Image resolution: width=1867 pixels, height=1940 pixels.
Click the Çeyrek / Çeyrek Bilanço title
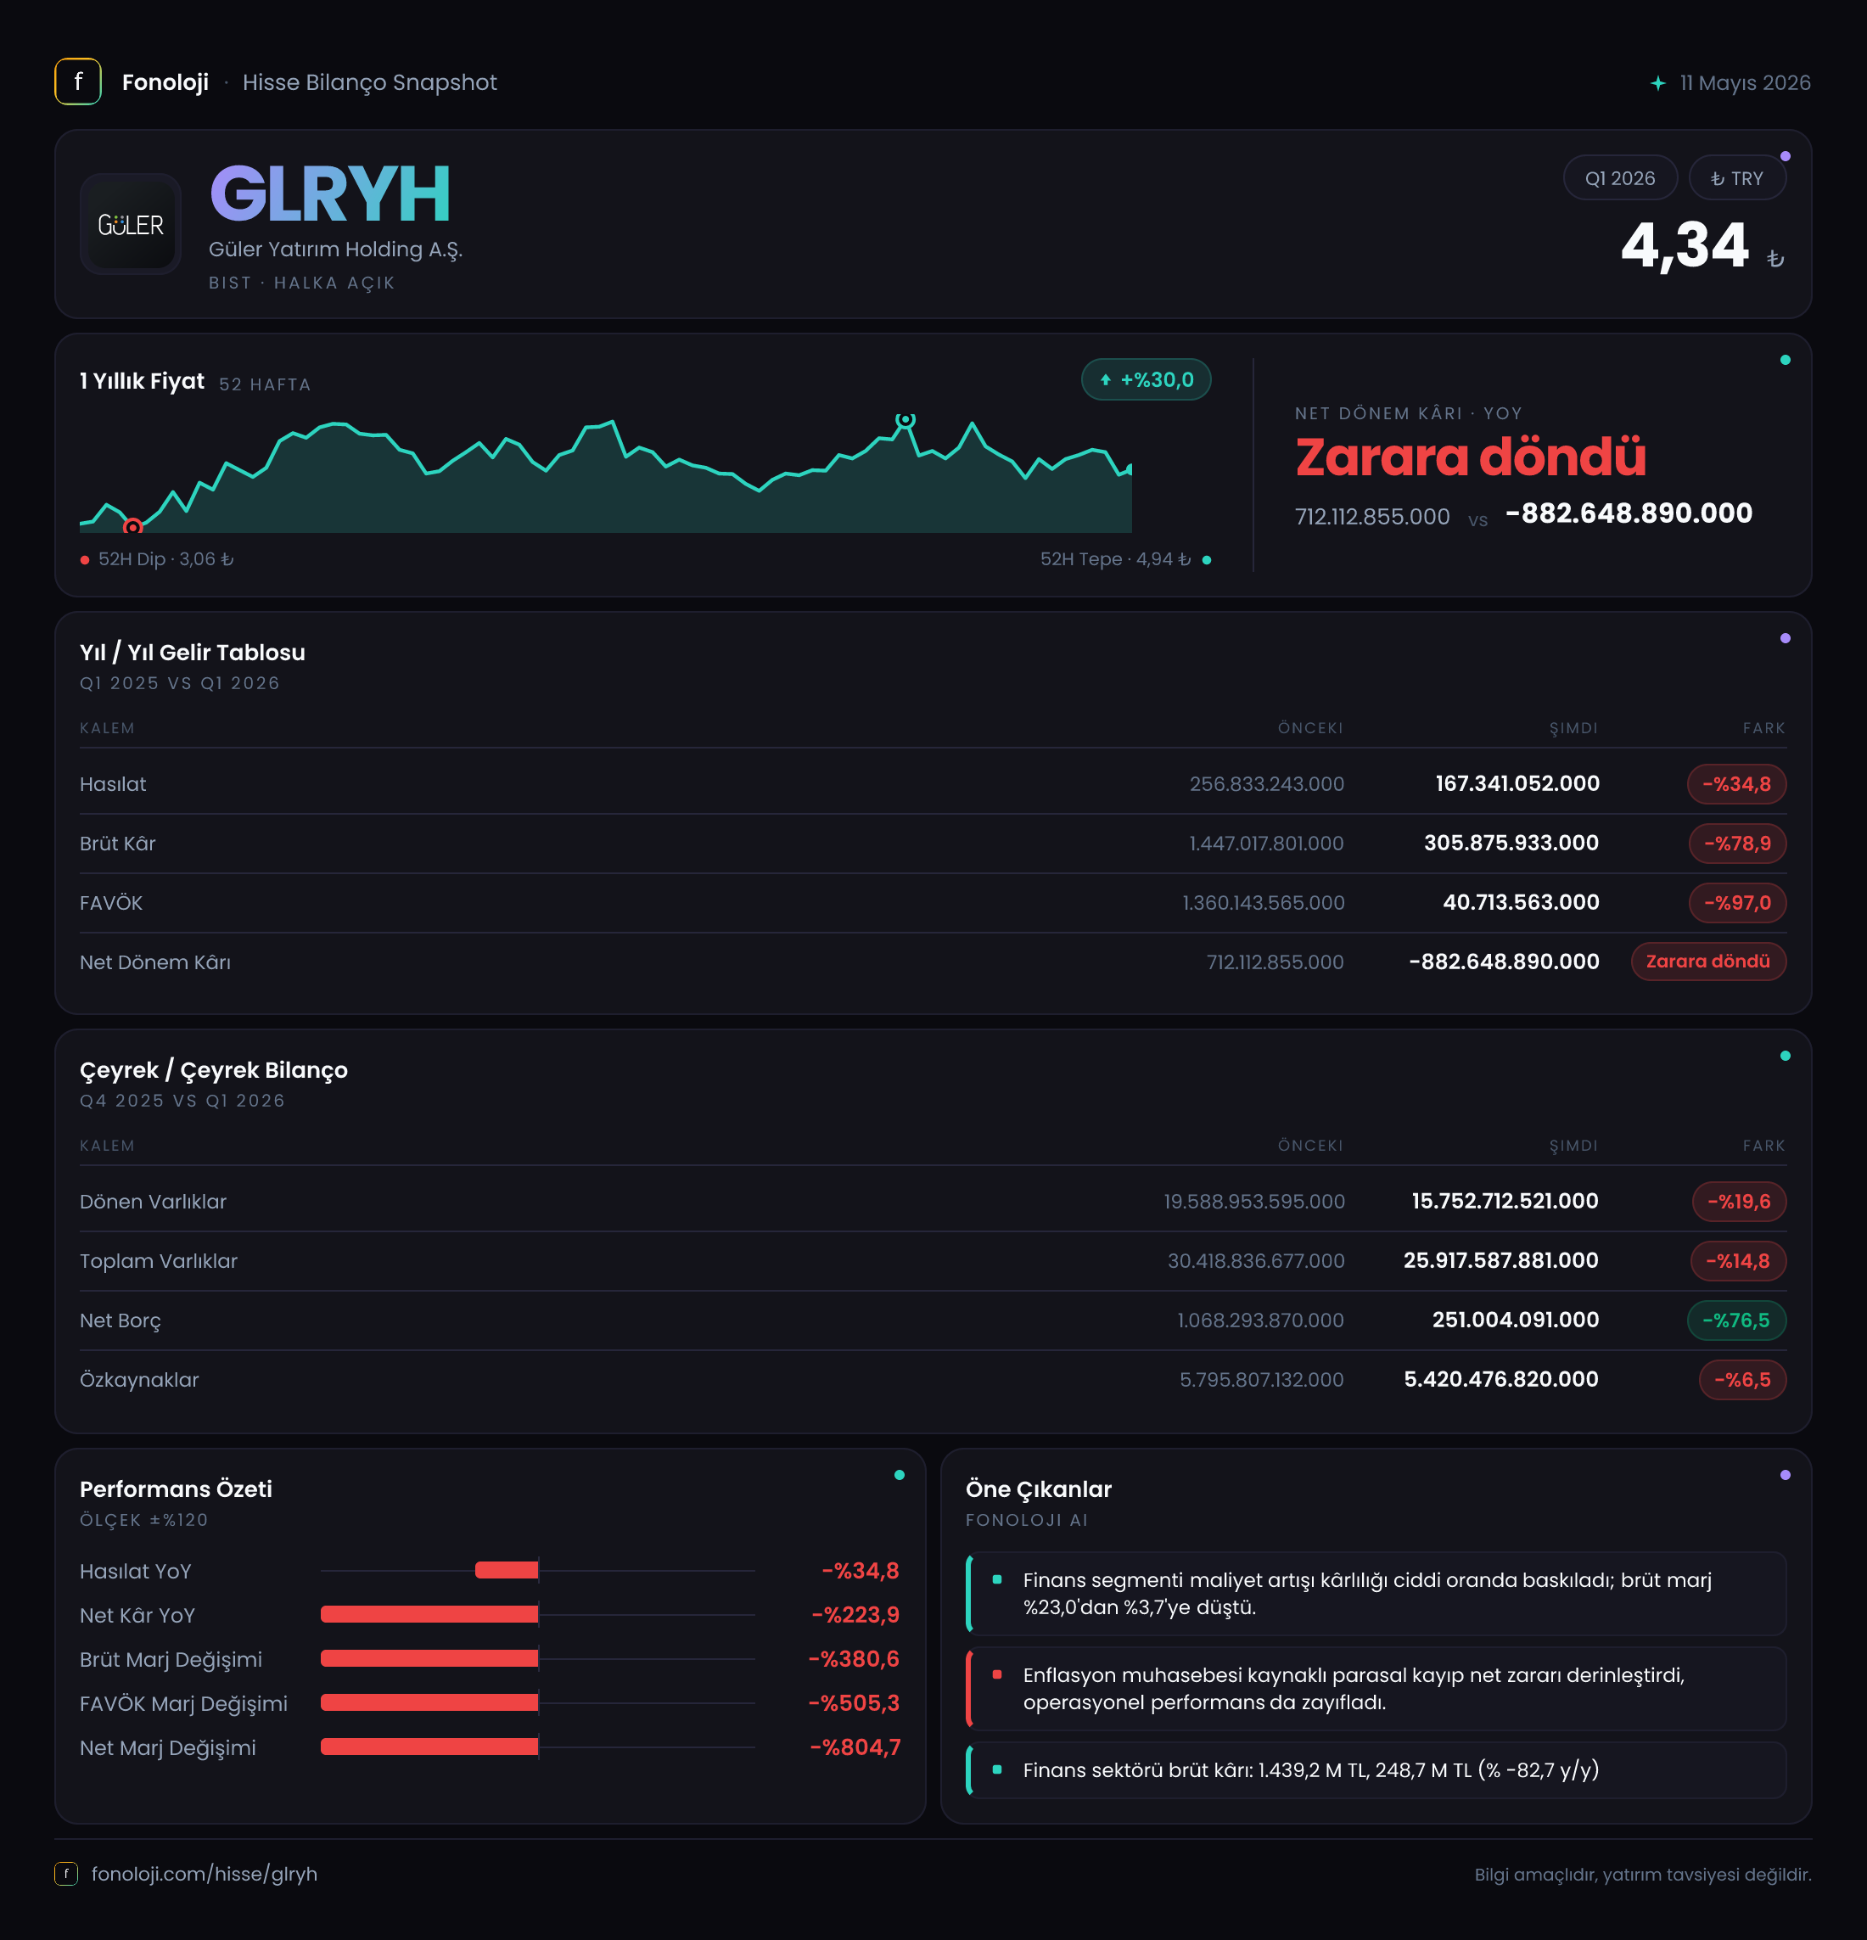click(214, 1070)
